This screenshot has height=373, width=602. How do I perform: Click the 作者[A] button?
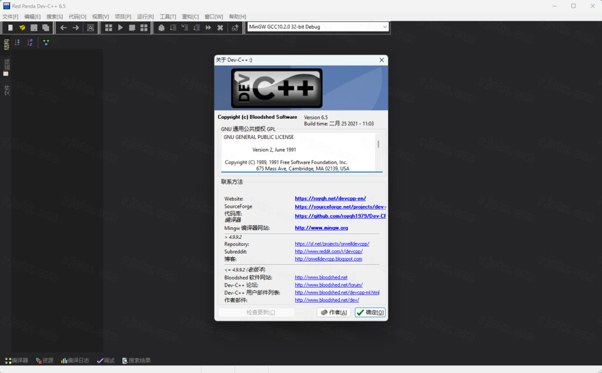[x=334, y=312]
